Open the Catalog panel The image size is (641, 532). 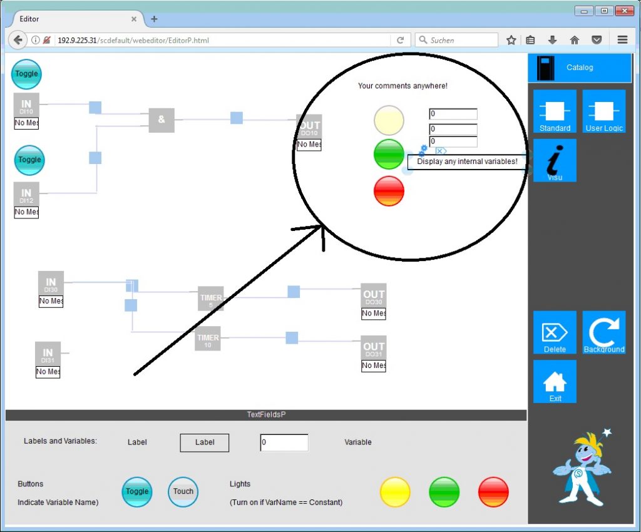point(578,67)
